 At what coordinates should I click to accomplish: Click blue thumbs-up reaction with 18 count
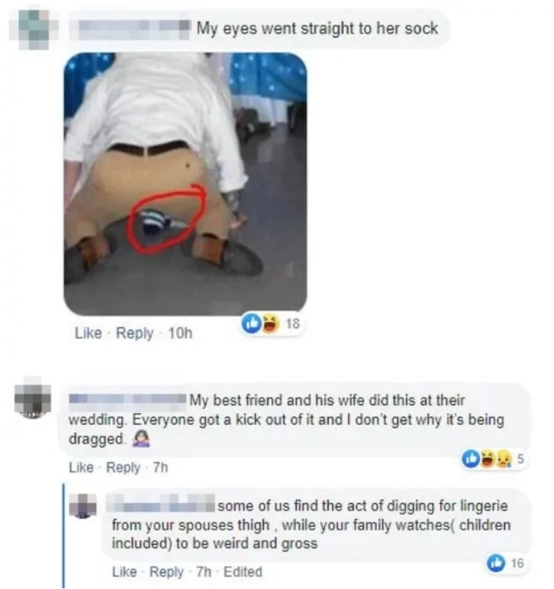[x=251, y=323]
